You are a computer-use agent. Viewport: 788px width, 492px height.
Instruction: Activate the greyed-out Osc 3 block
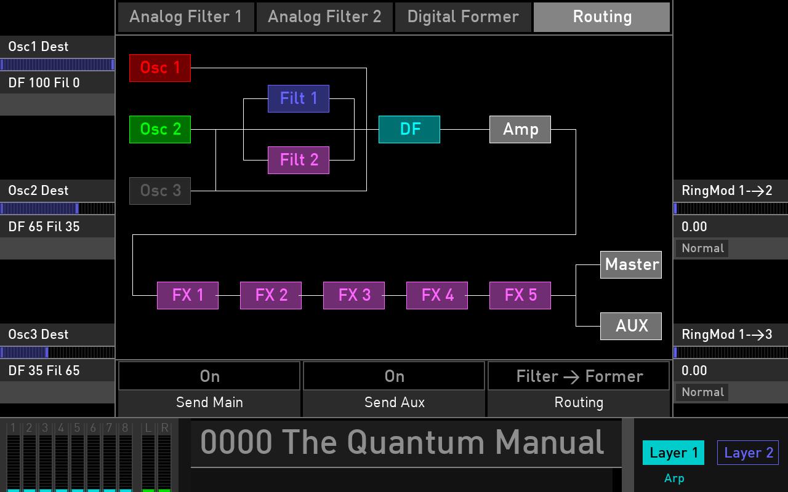click(x=159, y=191)
